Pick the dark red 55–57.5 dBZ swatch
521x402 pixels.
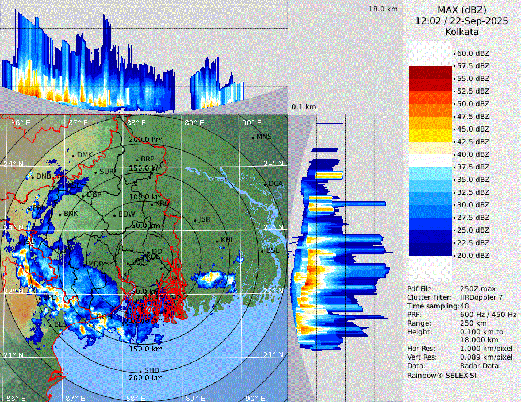coord(430,72)
